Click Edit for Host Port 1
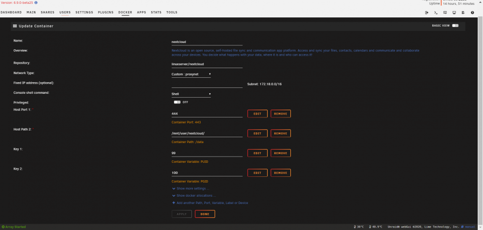This screenshot has width=483, height=230. coord(257,114)
